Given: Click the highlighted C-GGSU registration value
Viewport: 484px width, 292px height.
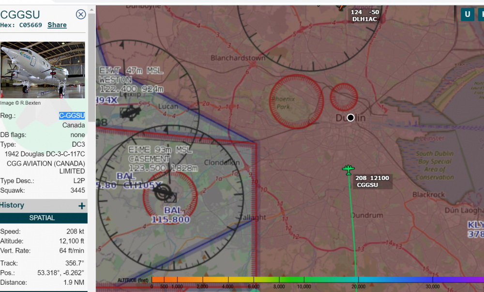Looking at the screenshot, I should 72,116.
